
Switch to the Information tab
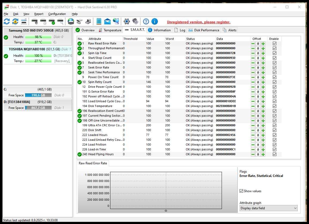159,30
